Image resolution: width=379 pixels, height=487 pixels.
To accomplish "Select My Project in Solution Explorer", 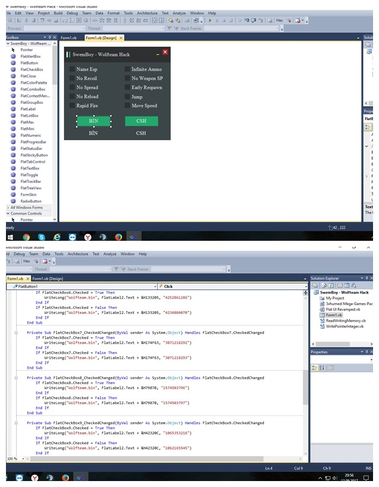I will coord(335,298).
